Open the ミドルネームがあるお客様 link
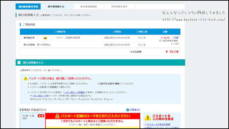The width and height of the screenshot is (229, 129). click(x=158, y=124)
